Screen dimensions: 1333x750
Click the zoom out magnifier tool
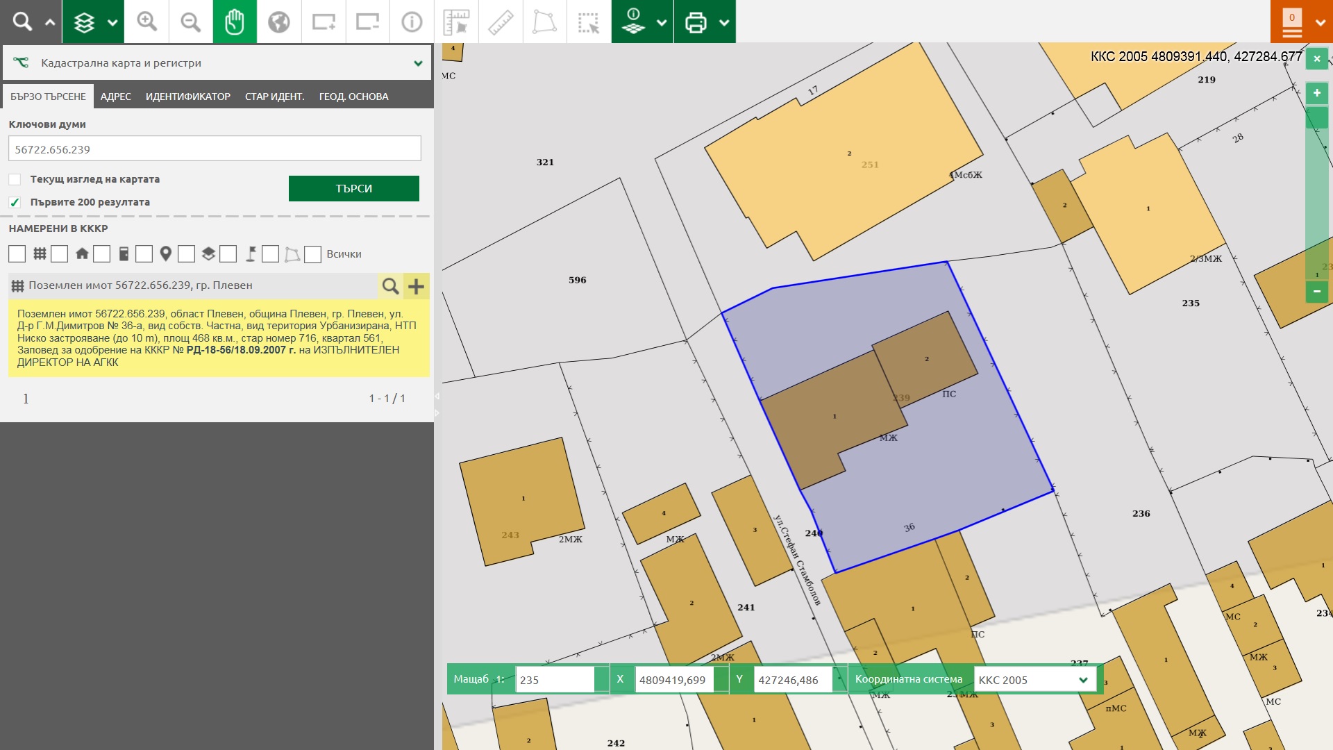click(x=190, y=22)
